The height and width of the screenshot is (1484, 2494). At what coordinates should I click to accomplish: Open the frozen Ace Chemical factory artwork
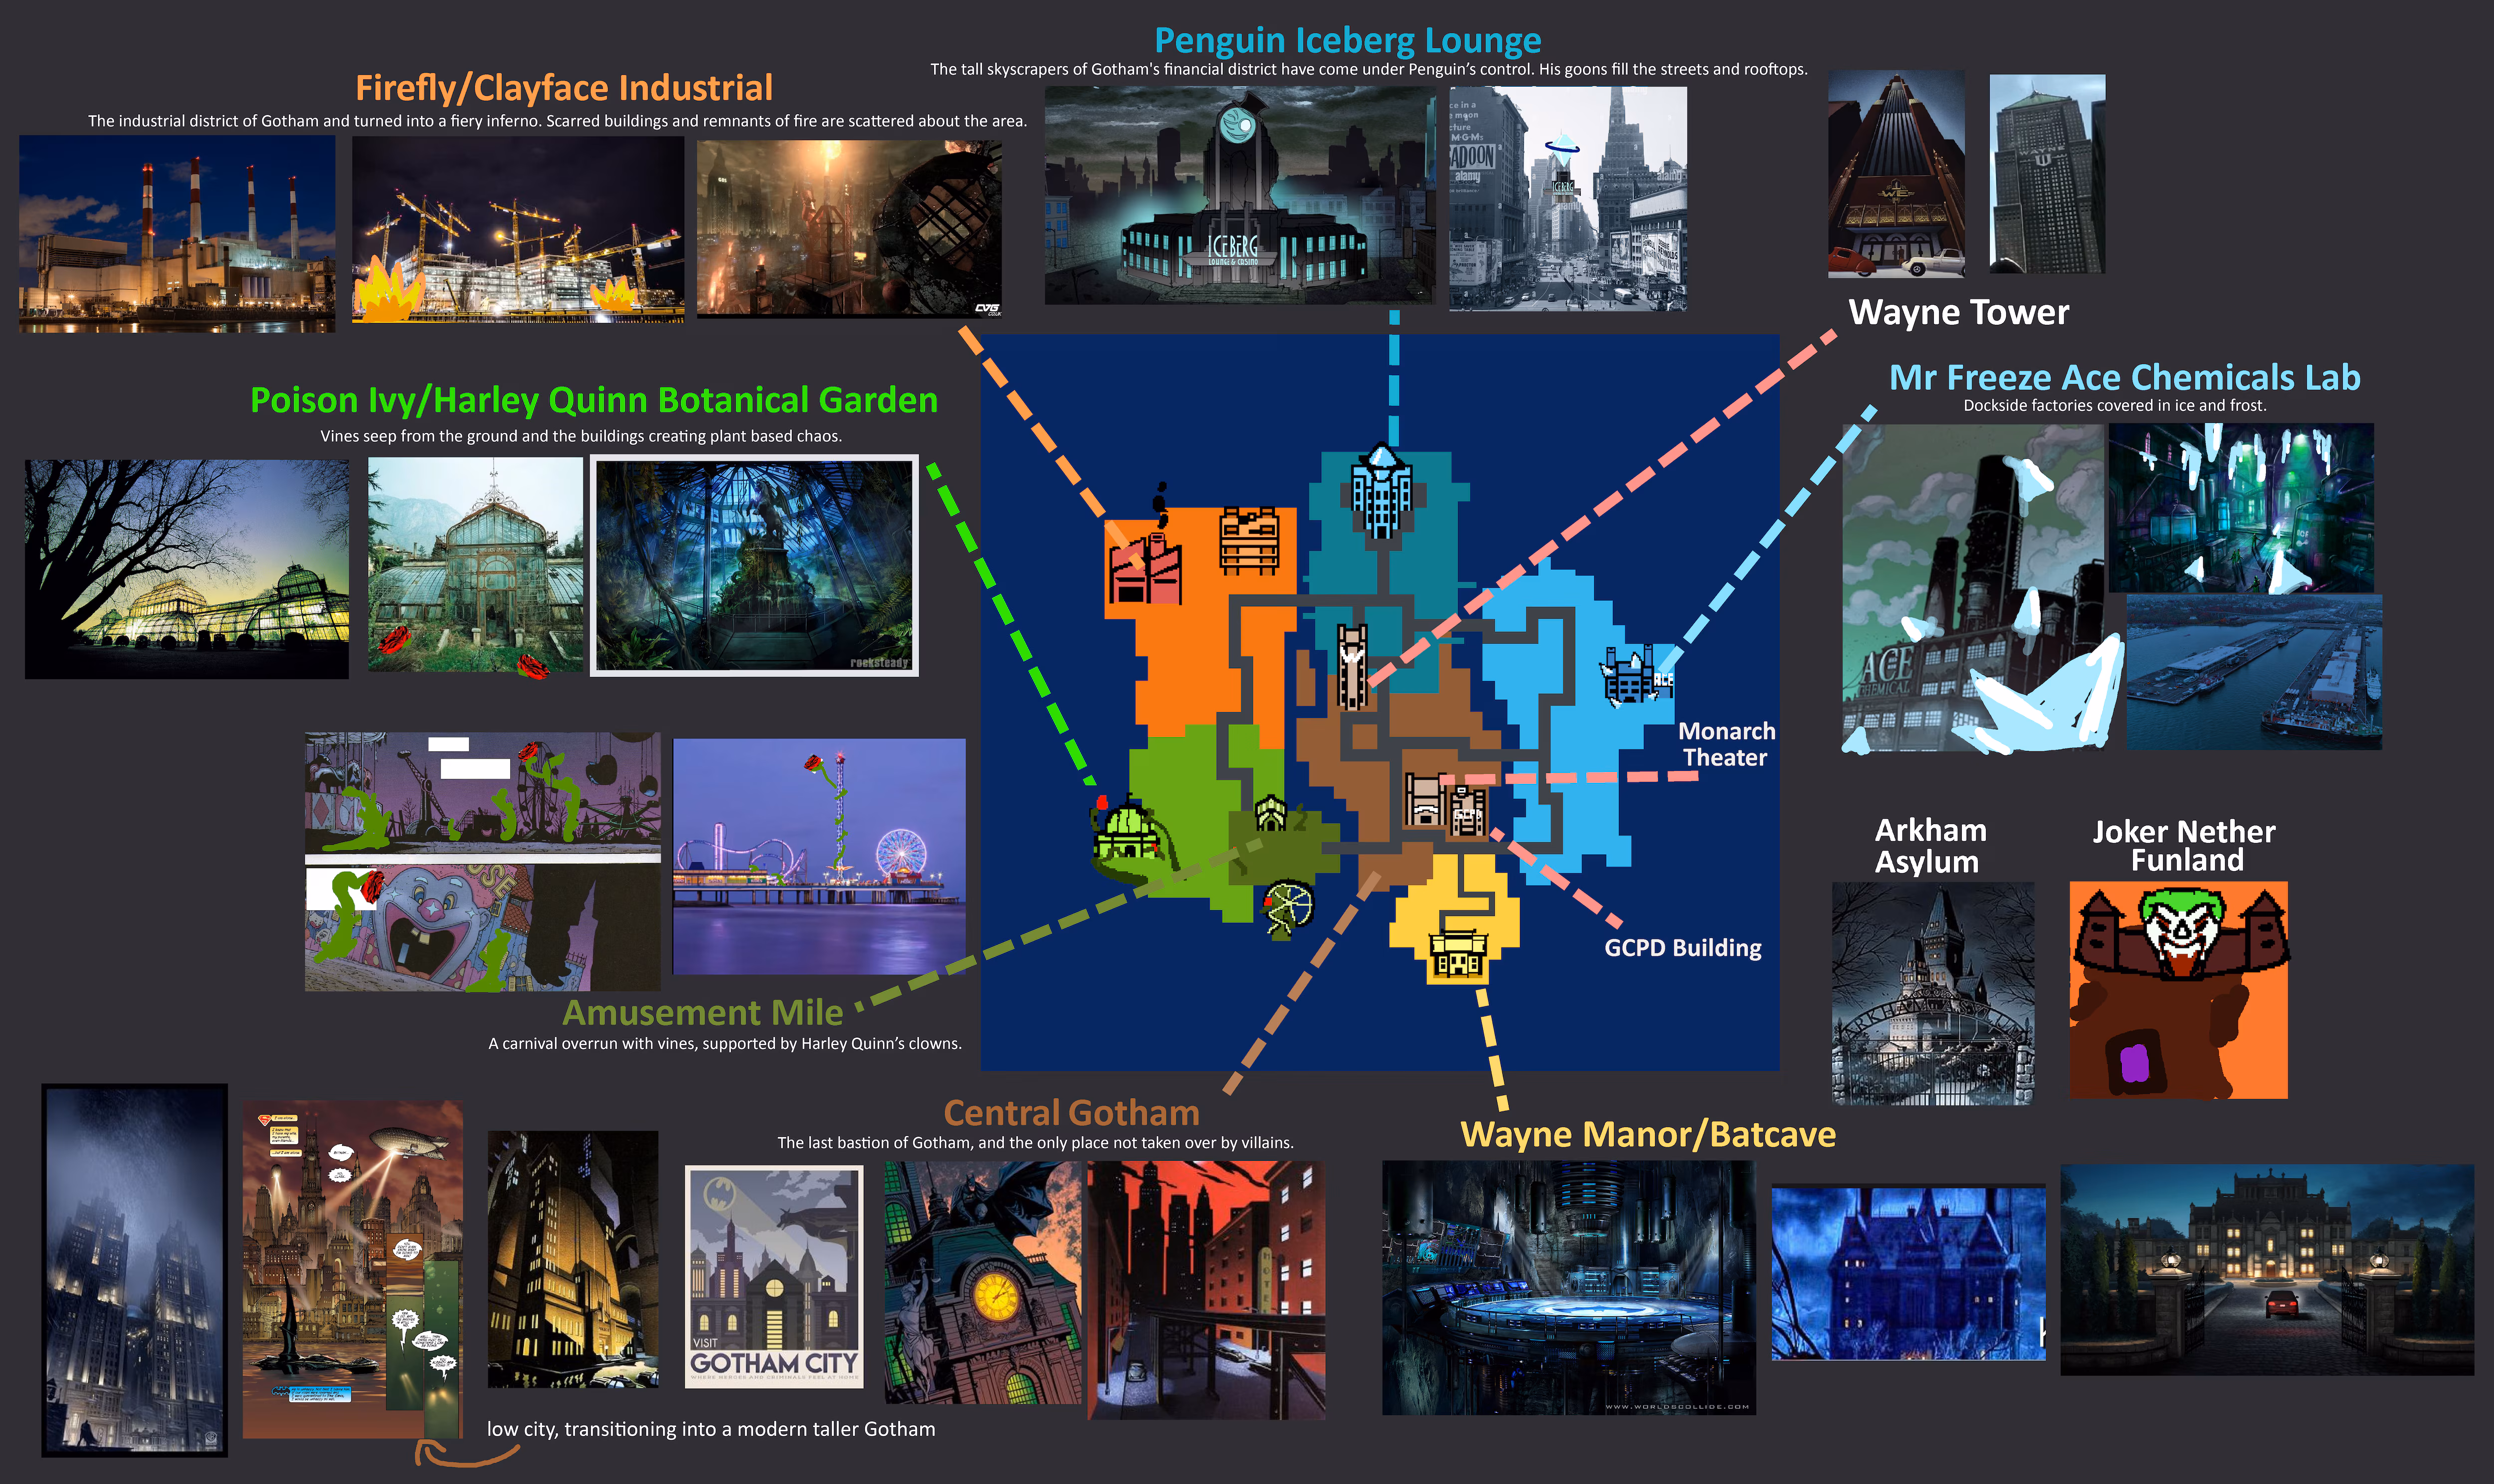point(1974,588)
